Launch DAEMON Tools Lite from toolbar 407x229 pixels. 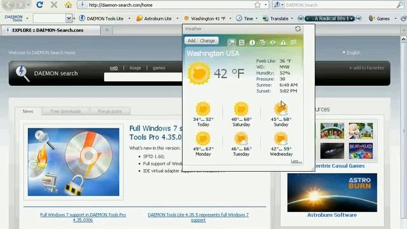[102, 18]
